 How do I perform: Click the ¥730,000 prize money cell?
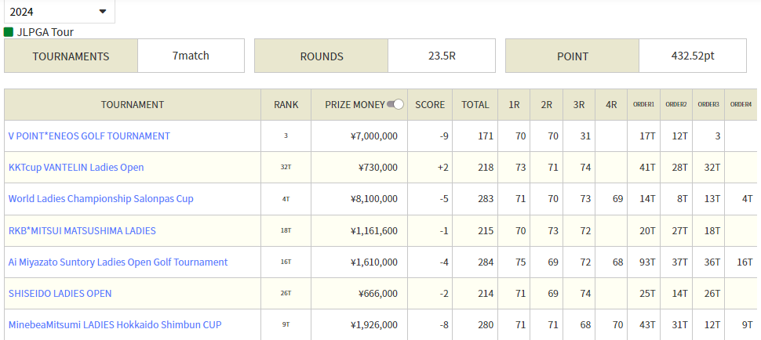(359, 168)
